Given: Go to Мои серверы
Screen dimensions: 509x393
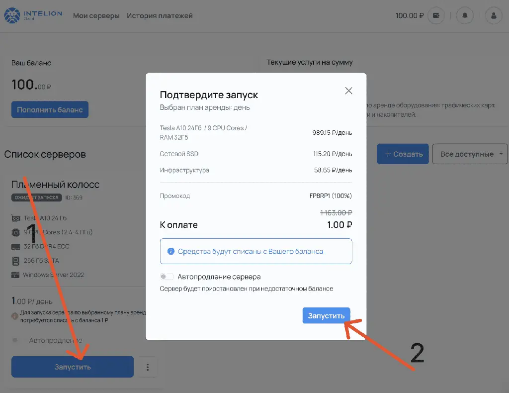Looking at the screenshot, I should (96, 15).
